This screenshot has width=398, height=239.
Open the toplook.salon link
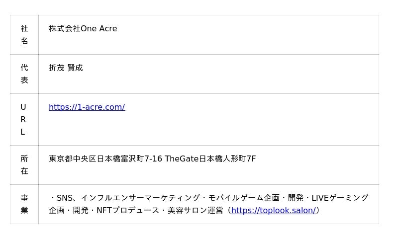point(273,210)
